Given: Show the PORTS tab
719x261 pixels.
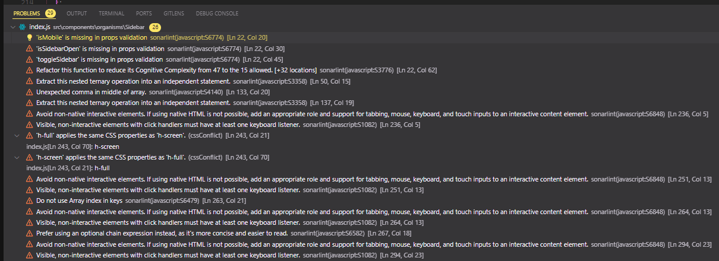Looking at the screenshot, I should [x=143, y=13].
